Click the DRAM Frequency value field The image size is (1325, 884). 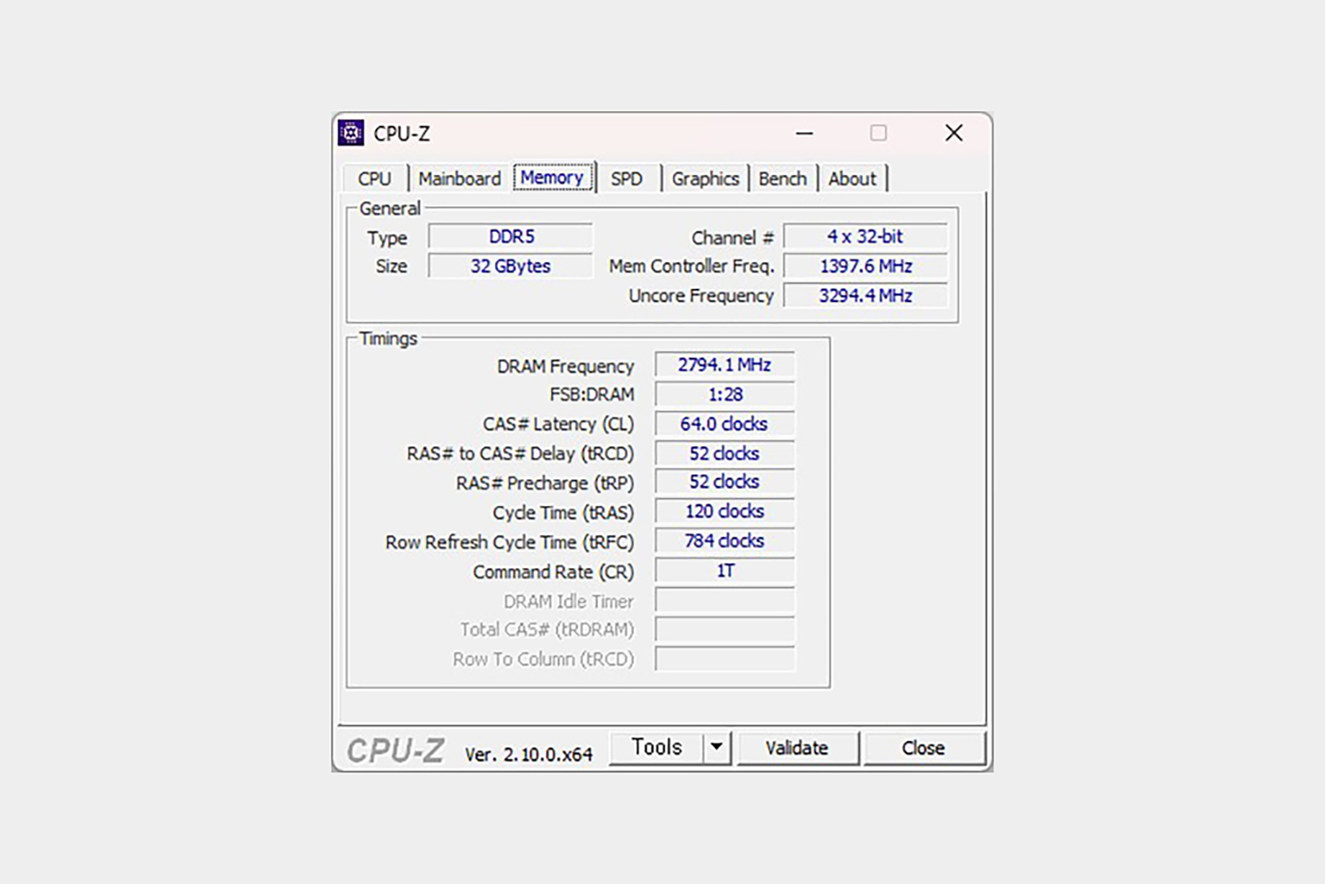724,365
